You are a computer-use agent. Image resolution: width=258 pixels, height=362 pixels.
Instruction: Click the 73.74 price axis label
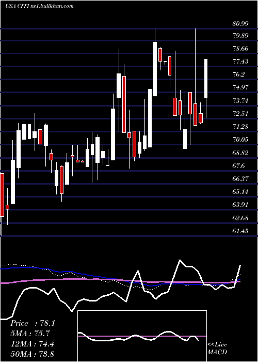[240, 101]
